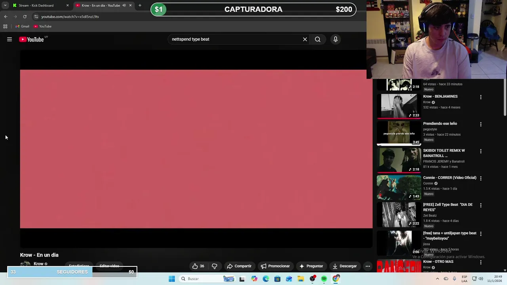
Task: Run search with the magnifier button
Action: 318,39
